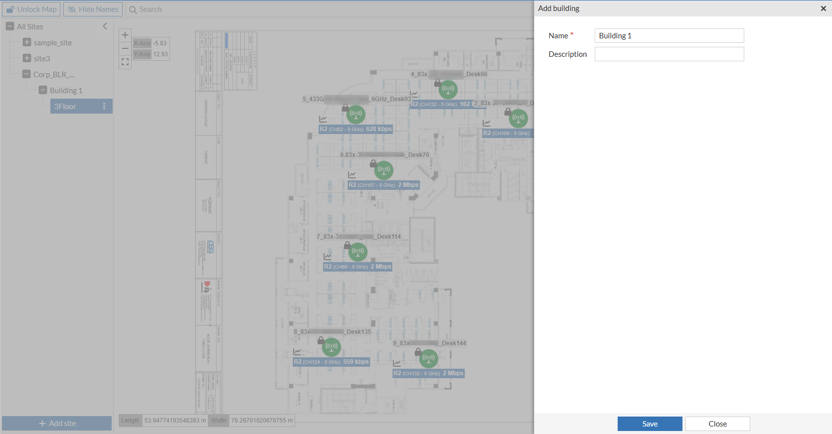
Task: Collapse the sites sidebar with chevron
Action: [105, 26]
